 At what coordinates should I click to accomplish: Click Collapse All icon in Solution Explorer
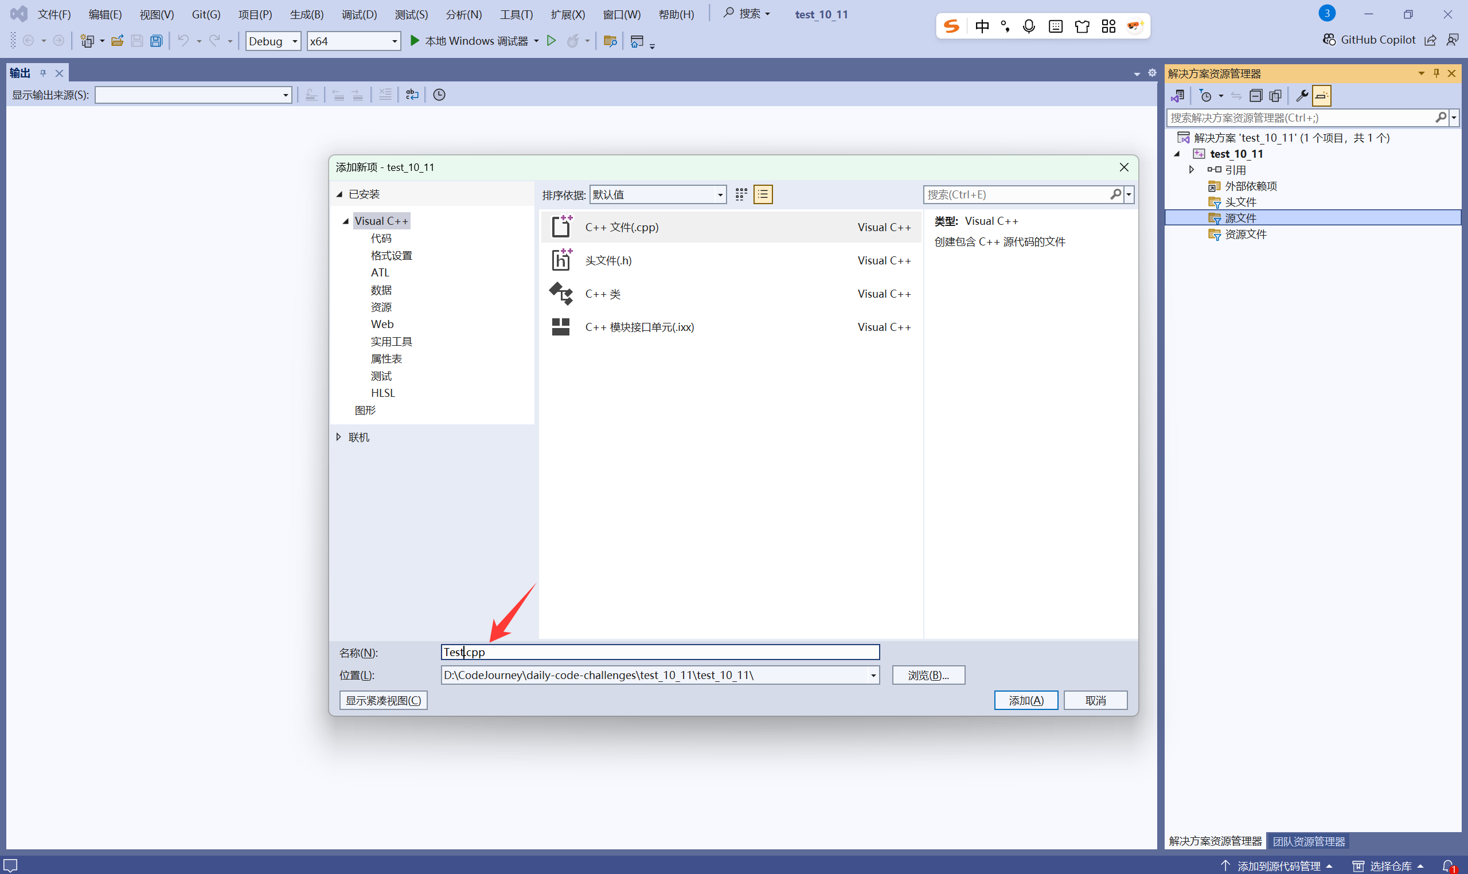click(1255, 95)
